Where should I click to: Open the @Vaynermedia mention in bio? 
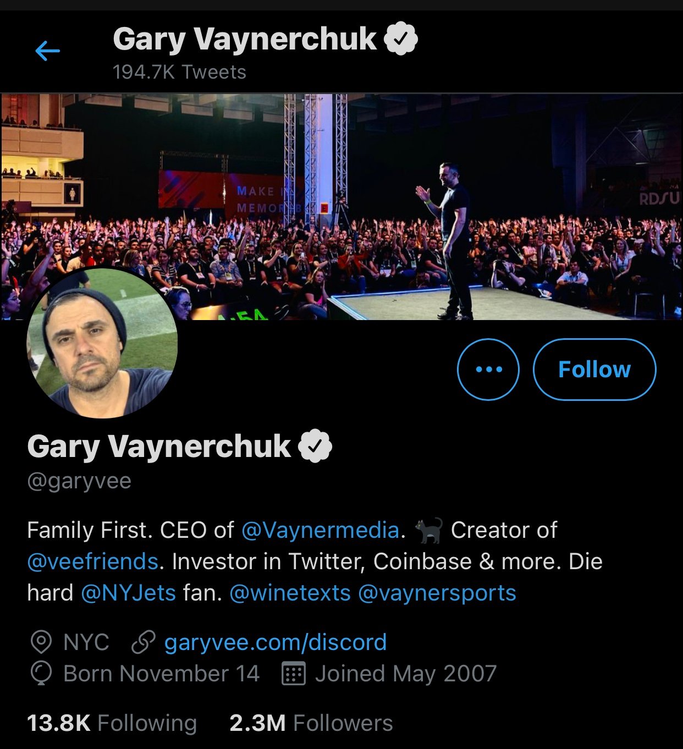point(322,530)
